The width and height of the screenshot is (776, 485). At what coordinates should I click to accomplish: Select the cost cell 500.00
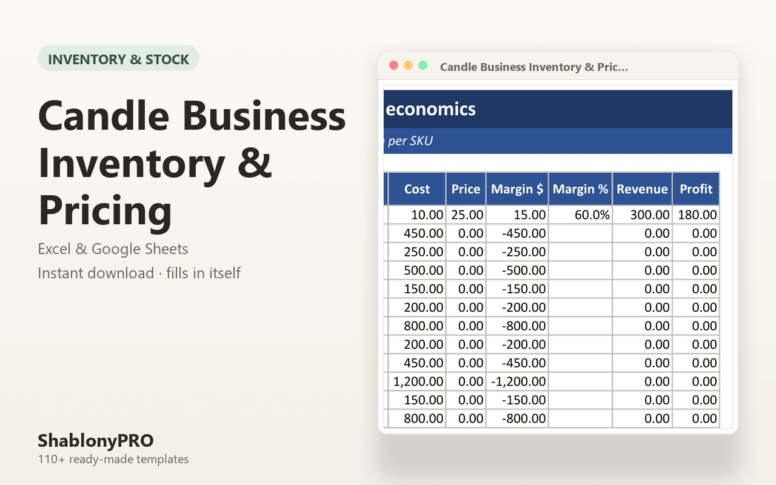pyautogui.click(x=417, y=270)
